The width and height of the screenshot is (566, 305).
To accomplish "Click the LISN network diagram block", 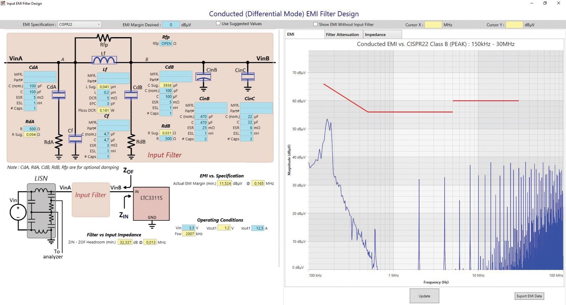I will tap(41, 211).
